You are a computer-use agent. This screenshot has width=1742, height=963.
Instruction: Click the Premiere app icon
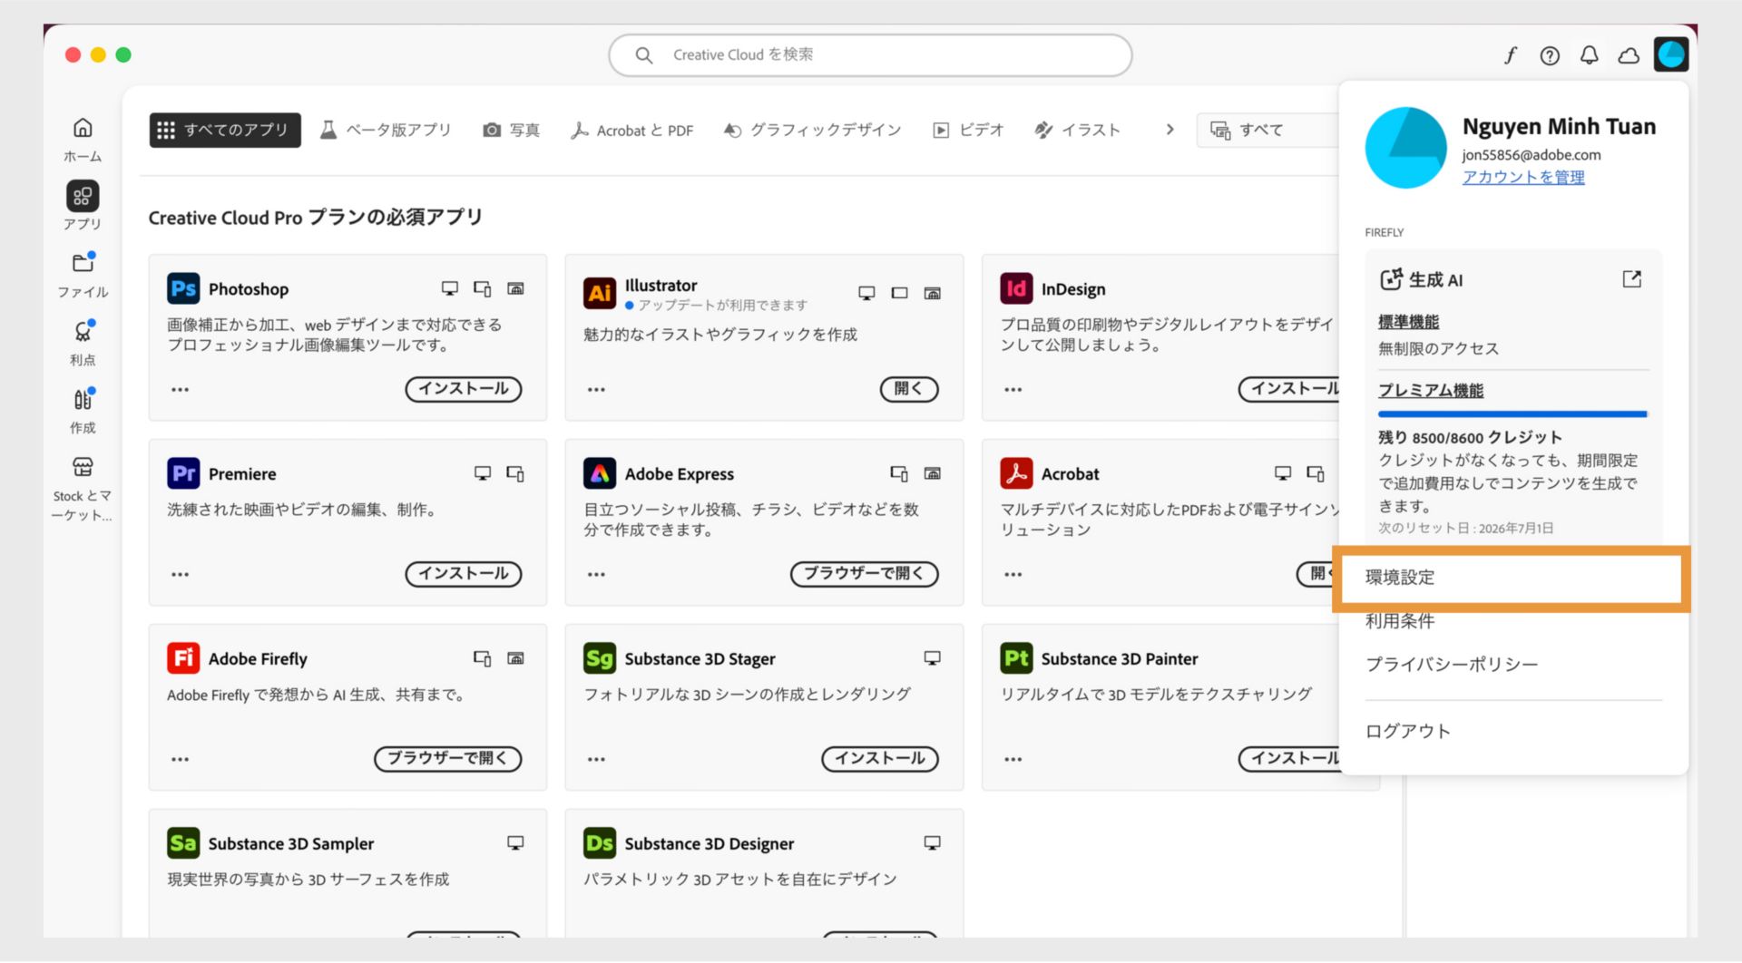point(183,473)
